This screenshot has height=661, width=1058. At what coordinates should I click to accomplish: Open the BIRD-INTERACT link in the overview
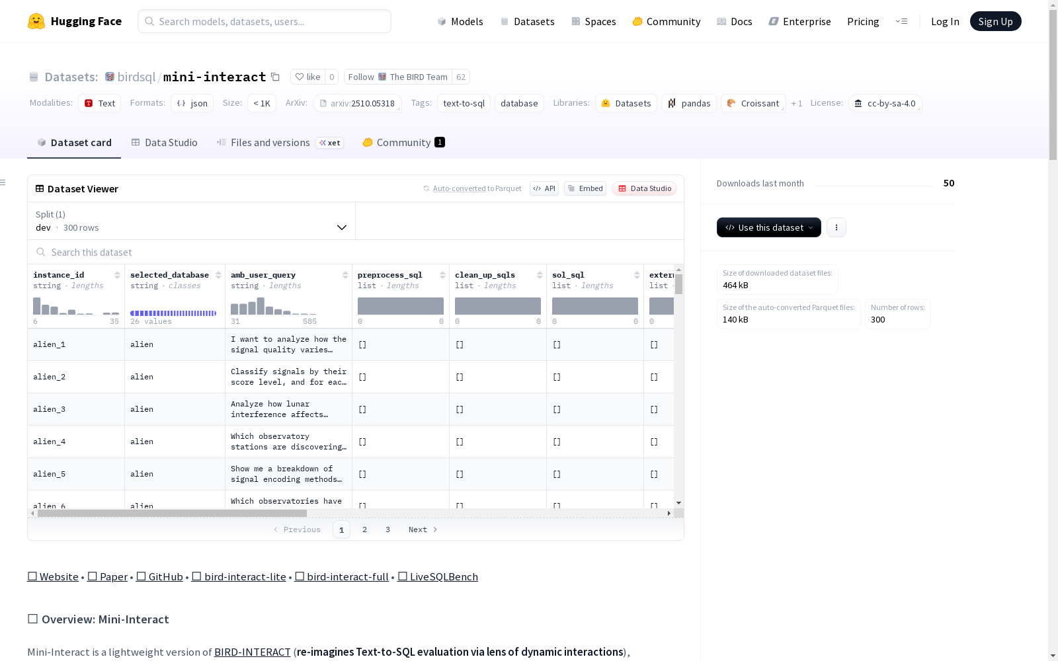253,652
